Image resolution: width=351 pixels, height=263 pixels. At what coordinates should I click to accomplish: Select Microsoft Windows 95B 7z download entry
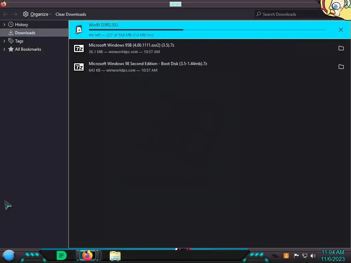click(x=210, y=48)
